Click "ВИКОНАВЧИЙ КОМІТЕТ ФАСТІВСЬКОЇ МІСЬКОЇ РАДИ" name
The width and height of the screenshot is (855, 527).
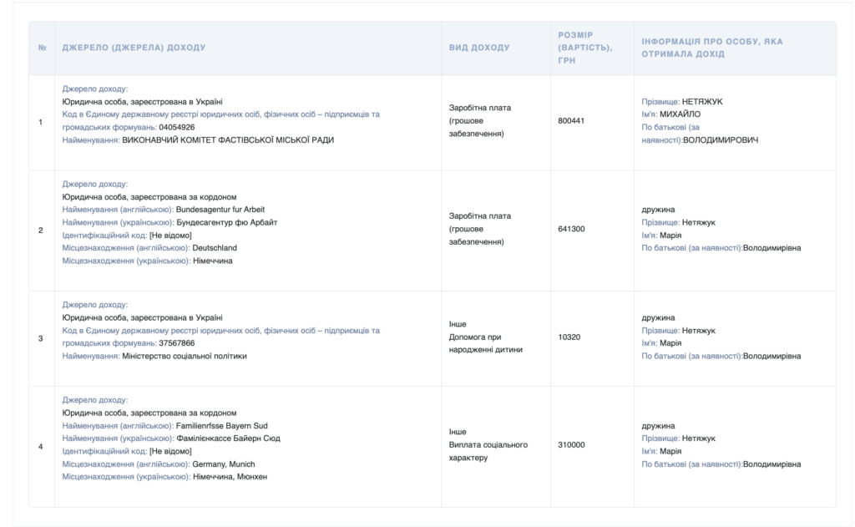tap(227, 140)
